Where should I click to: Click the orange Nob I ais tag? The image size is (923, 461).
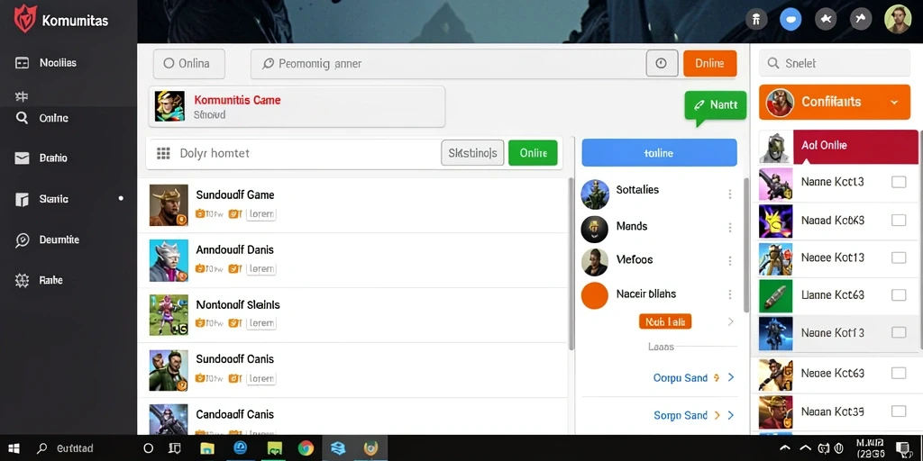coord(664,321)
